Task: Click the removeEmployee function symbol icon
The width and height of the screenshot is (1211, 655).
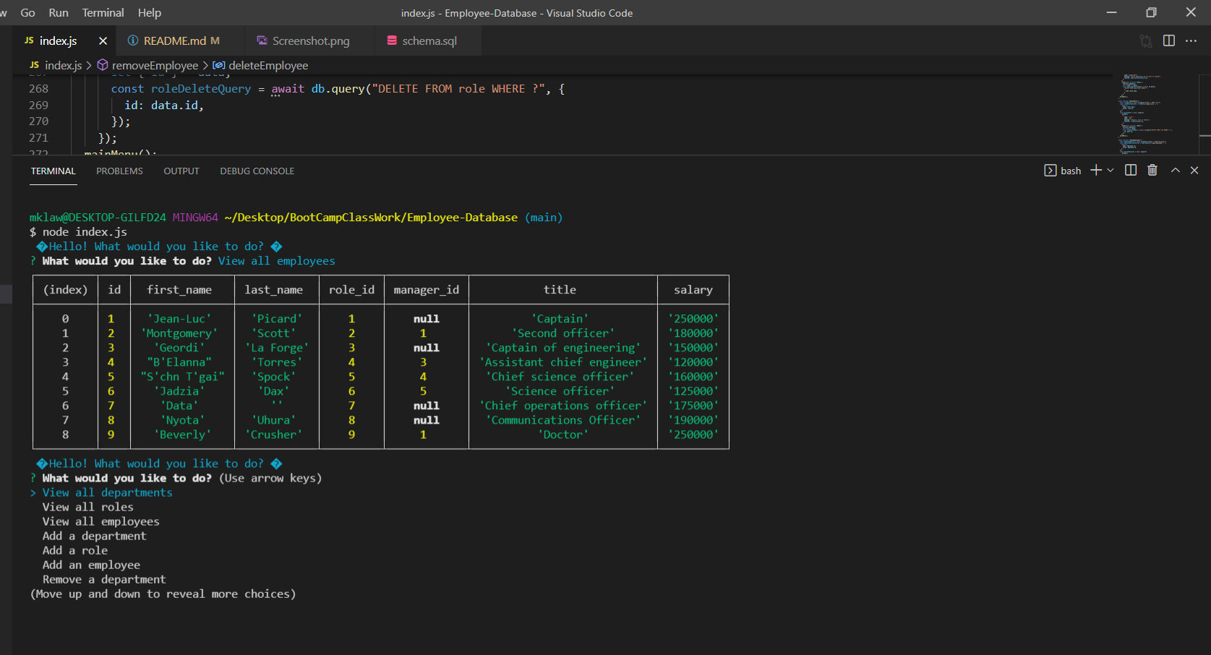Action: [x=103, y=65]
